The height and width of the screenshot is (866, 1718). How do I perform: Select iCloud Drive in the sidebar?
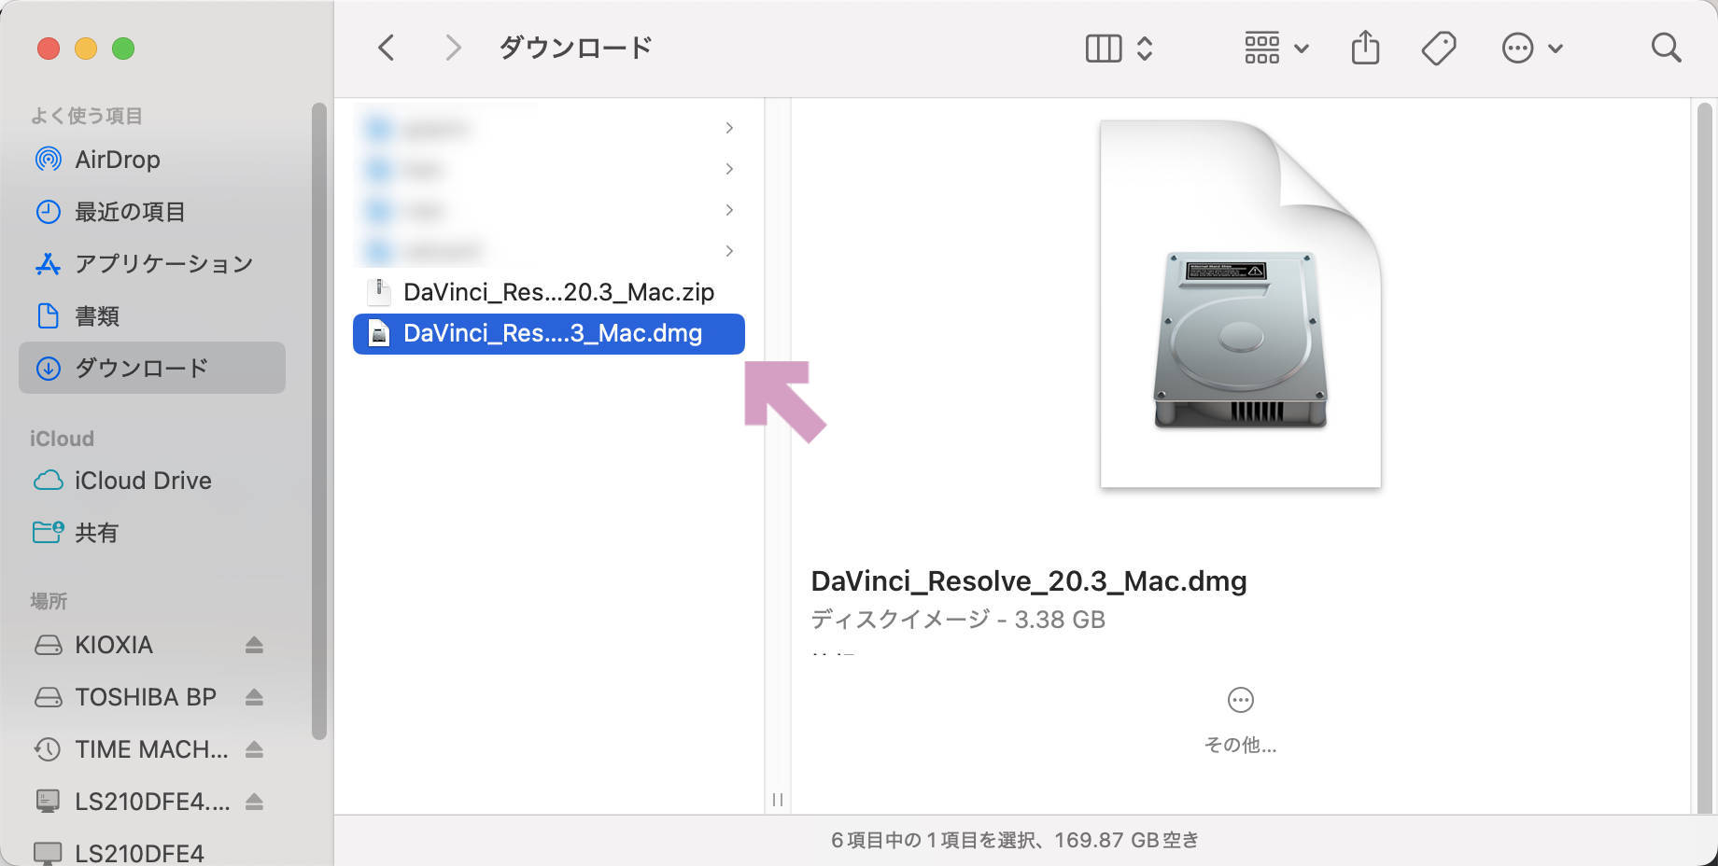(142, 480)
